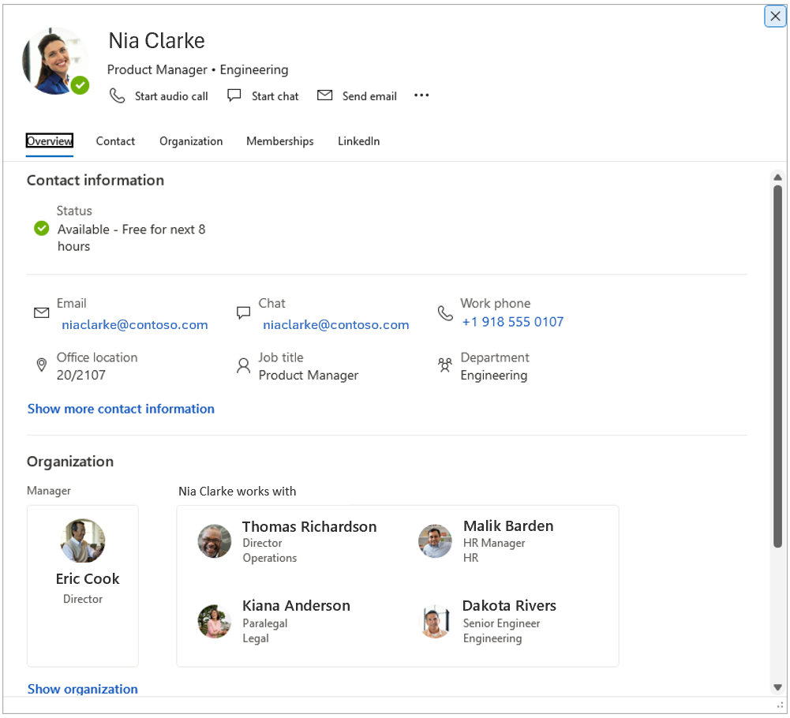
Task: Click the envelope icon beside Email field
Action: click(x=42, y=313)
